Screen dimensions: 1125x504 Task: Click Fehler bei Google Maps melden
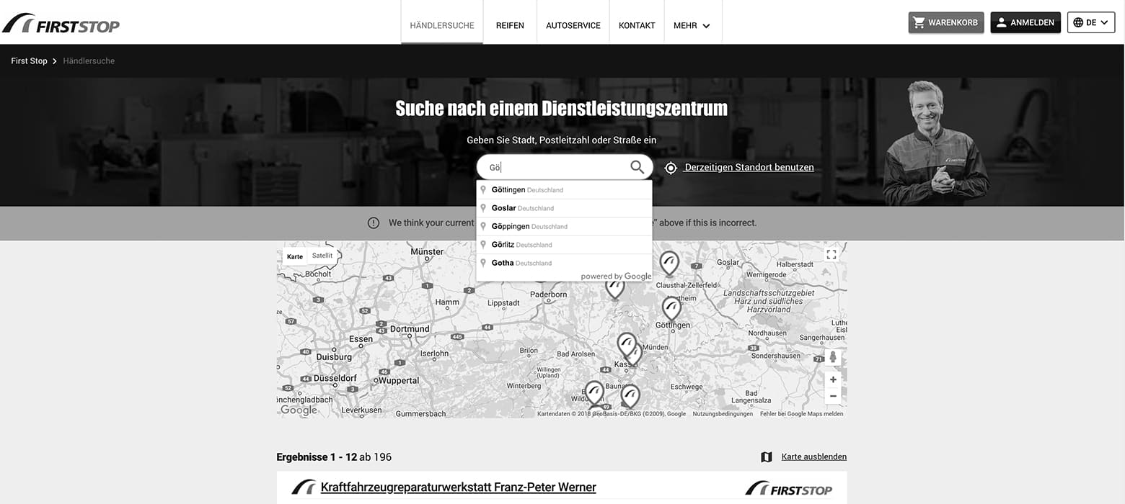pos(801,414)
